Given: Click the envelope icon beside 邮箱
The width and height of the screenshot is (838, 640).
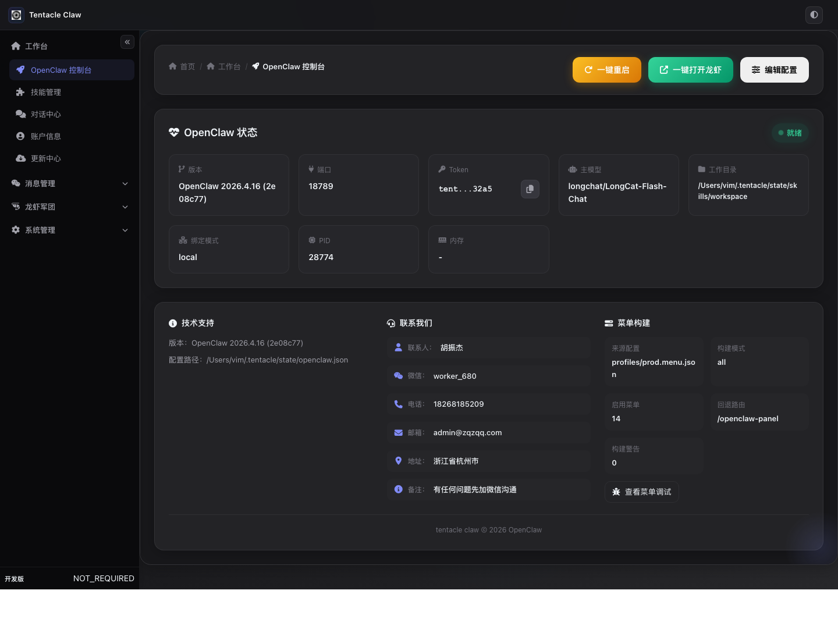Looking at the screenshot, I should [399, 432].
